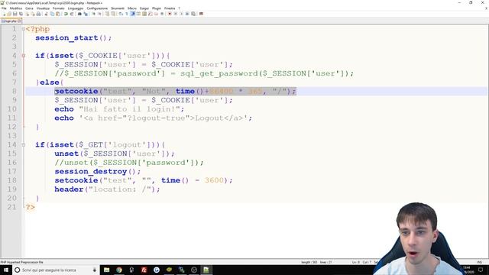Open the Finestra menu
The image size is (489, 275).
tap(170, 8)
